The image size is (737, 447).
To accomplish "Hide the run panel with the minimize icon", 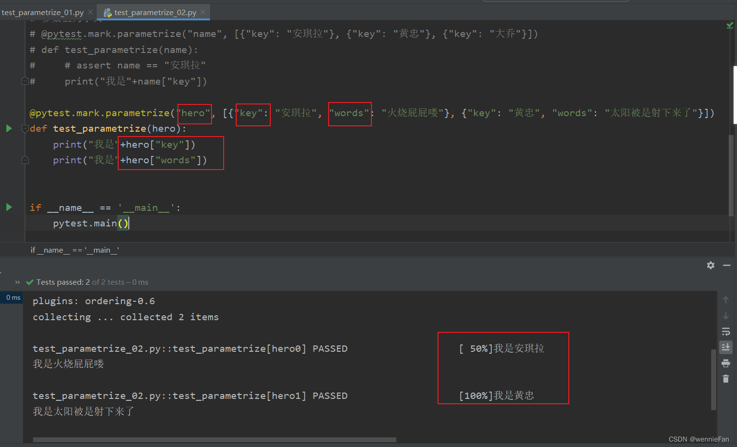I will tap(727, 265).
